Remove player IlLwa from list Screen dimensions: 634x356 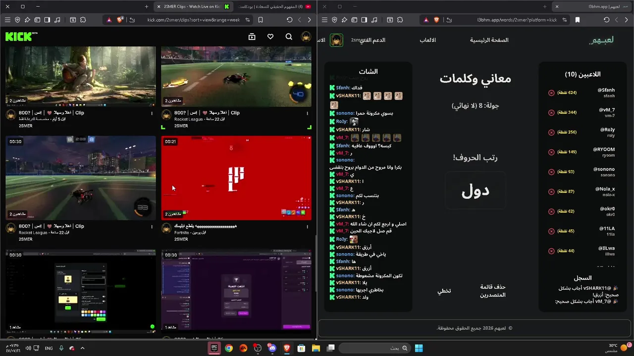[x=551, y=251]
